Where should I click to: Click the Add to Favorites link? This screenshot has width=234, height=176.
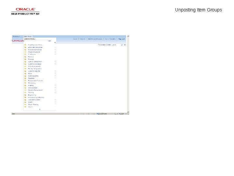coord(110,39)
